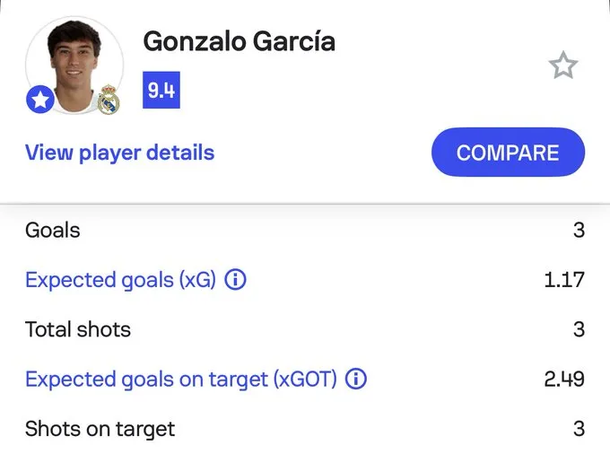Click the Shots on target value of 3
Image resolution: width=610 pixels, height=463 pixels.
[x=579, y=428]
